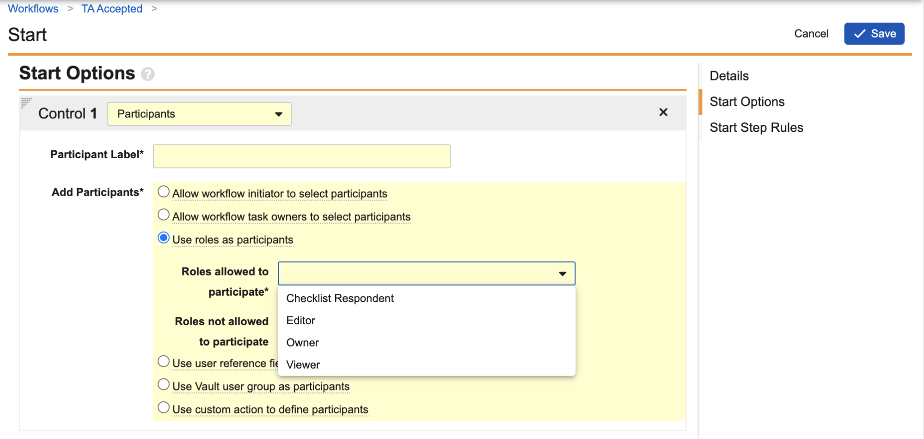The image size is (924, 439).
Task: Choose 'Use custom action to define participants'
Action: tap(164, 408)
